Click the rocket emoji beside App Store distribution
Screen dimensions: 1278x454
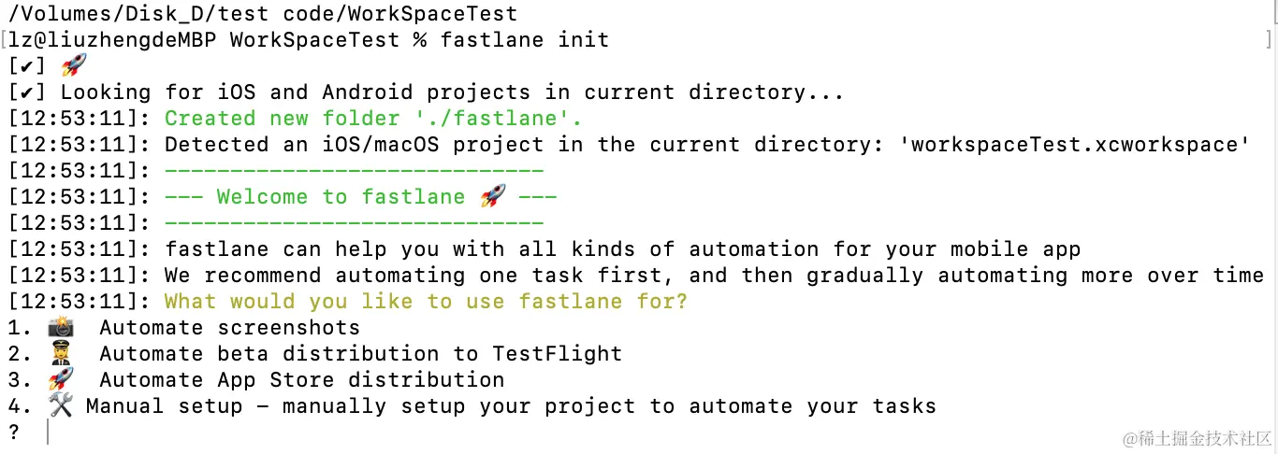point(60,379)
